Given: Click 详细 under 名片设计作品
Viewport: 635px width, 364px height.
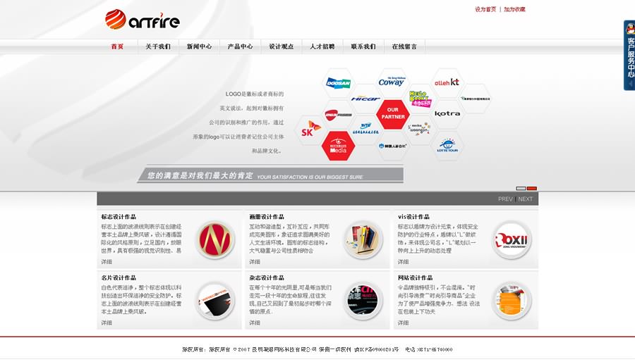Looking at the screenshot, I should (x=107, y=322).
